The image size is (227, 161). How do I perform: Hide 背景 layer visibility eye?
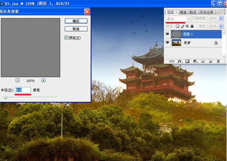[168, 43]
